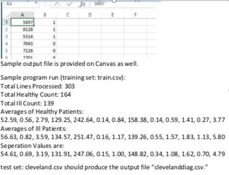Screen dimensions: 229x175
Task: Select column C header
Action: (x=67, y=15)
